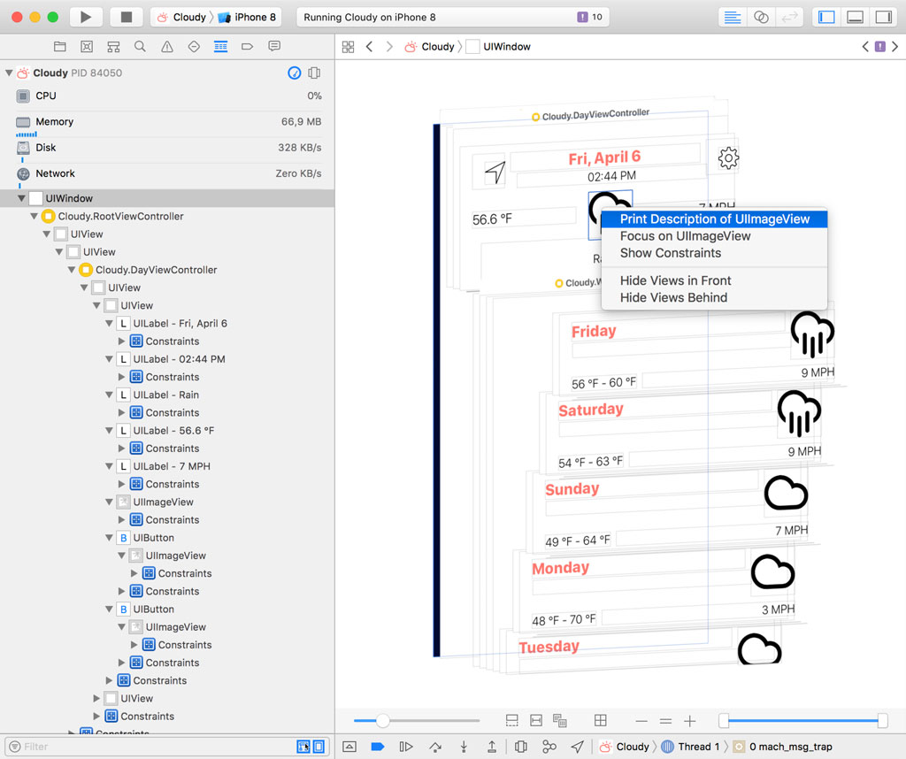Collapse the Cloudy.DayViewController tree item

coord(70,269)
